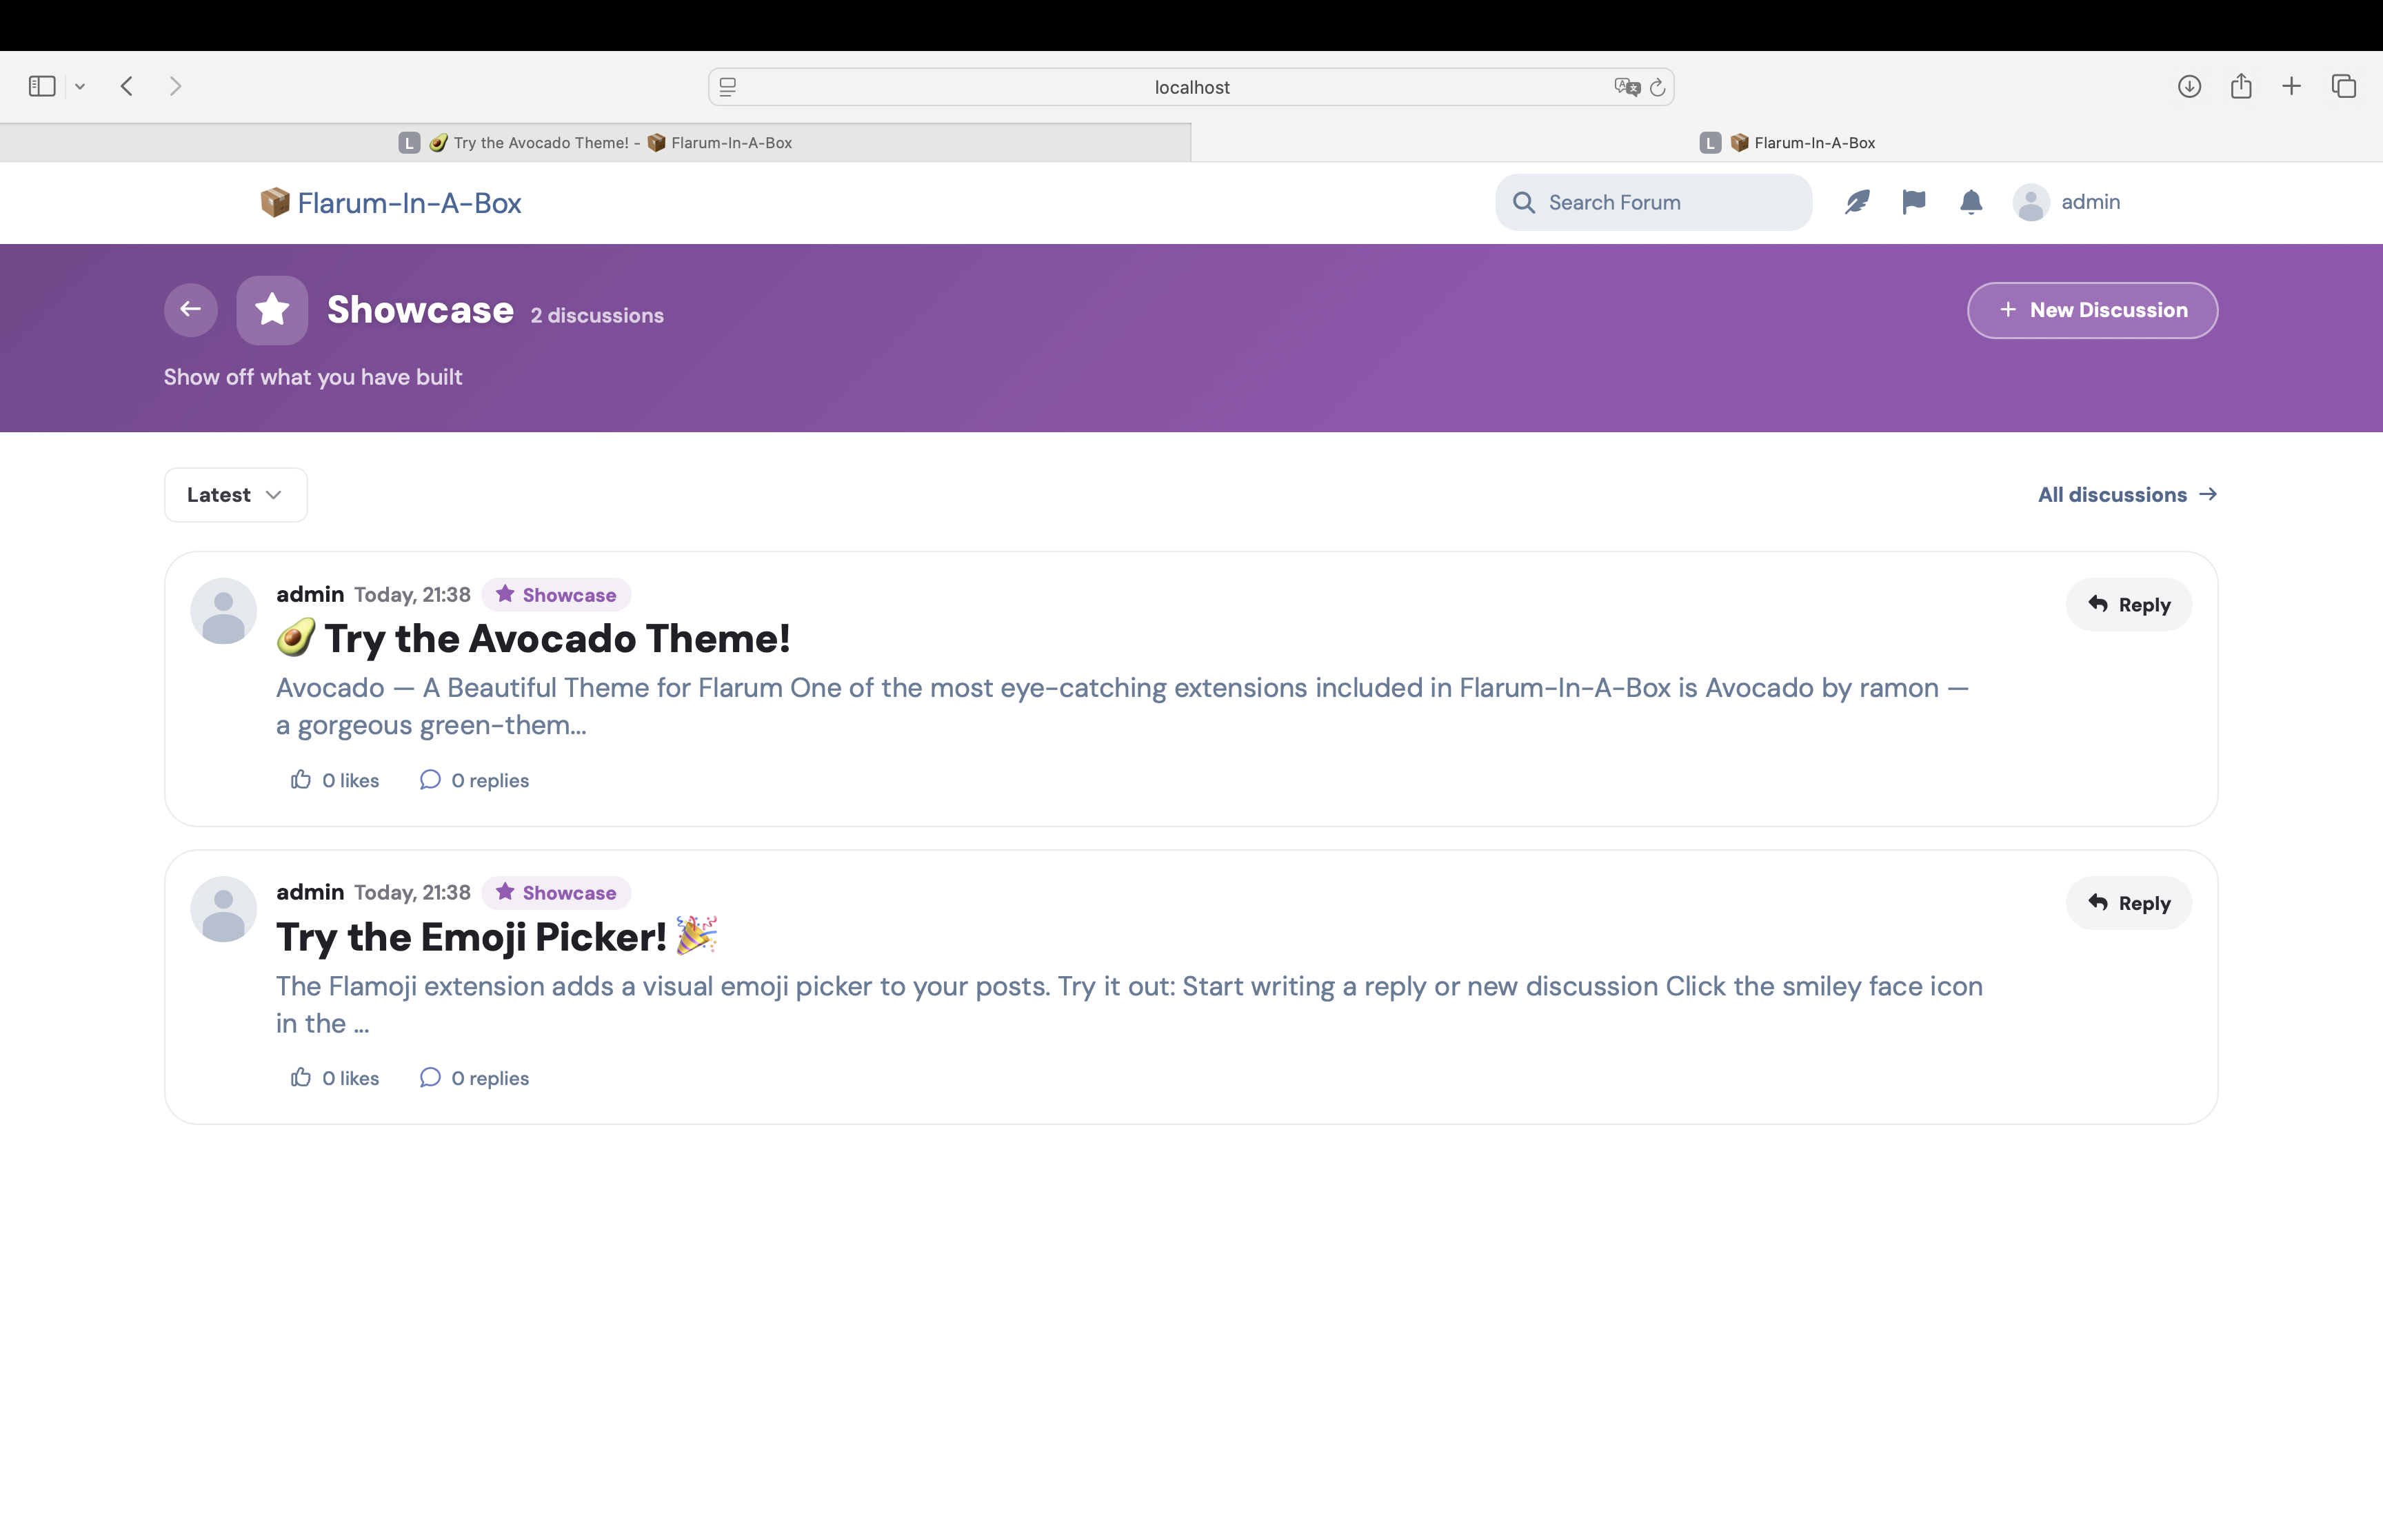Click the Avocado post excerpt text
Viewport: 2383px width, 1540px height.
(1122, 706)
